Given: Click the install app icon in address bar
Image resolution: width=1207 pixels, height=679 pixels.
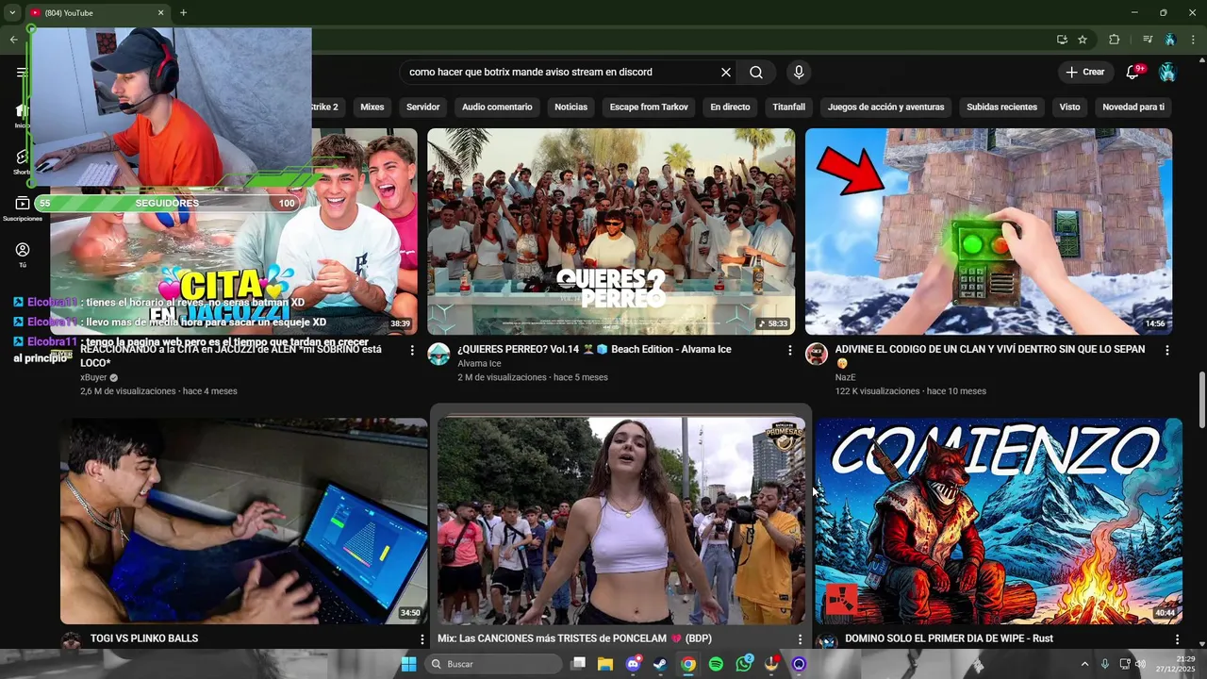Looking at the screenshot, I should point(1062,40).
